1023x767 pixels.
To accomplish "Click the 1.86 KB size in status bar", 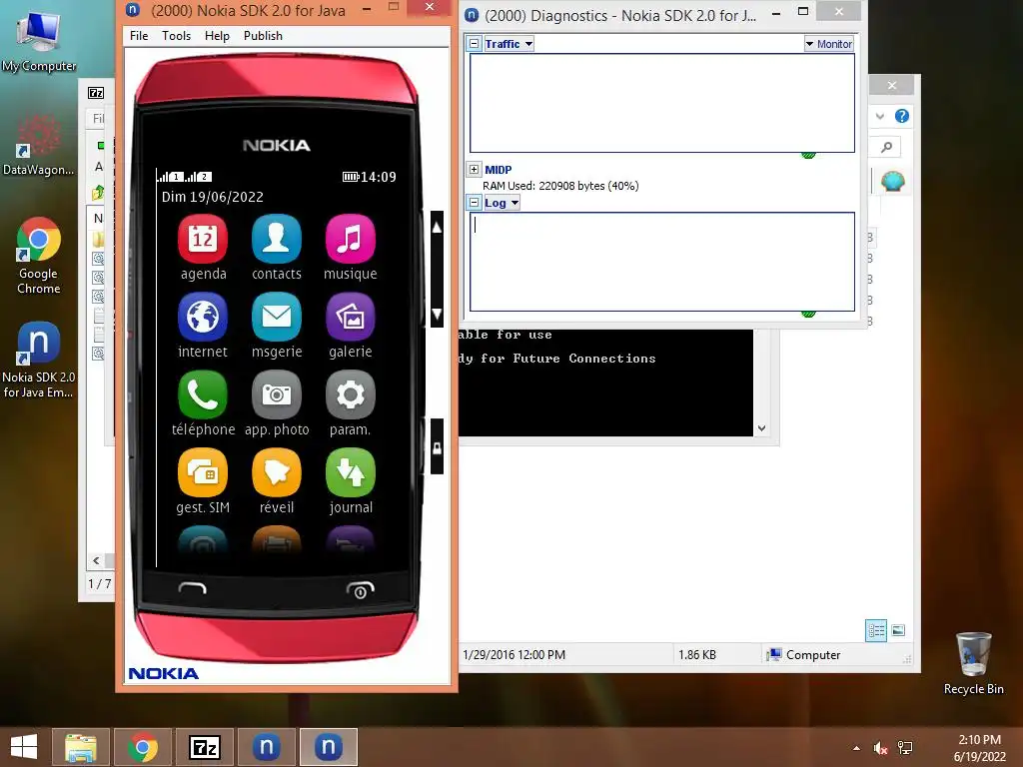I will coord(696,655).
